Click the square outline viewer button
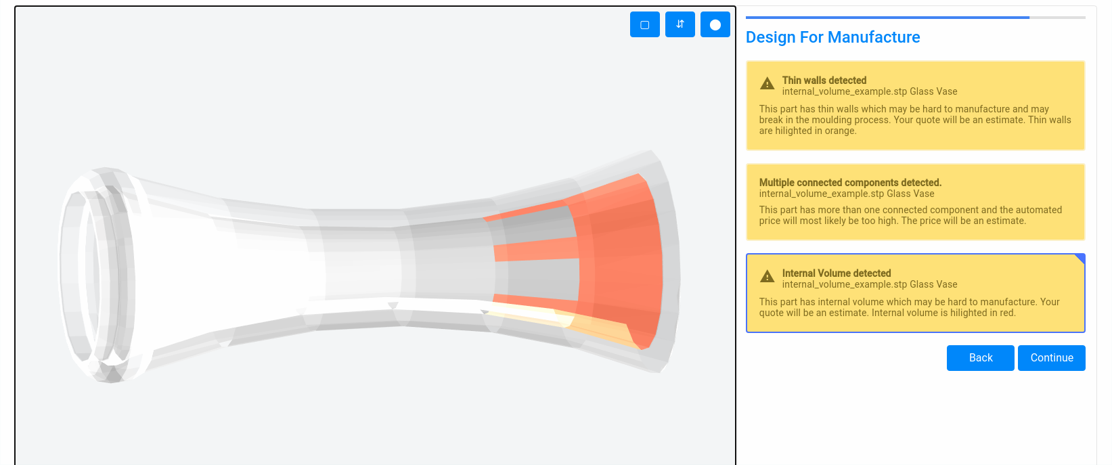Image resolution: width=1112 pixels, height=465 pixels. tap(644, 24)
